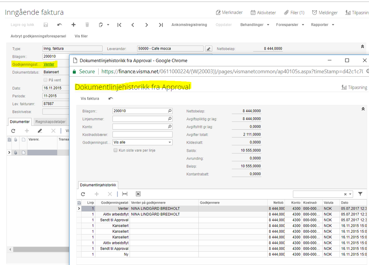The width and height of the screenshot is (369, 265).
Task: Open the history grid search dropdown arrow
Action: tap(351, 194)
